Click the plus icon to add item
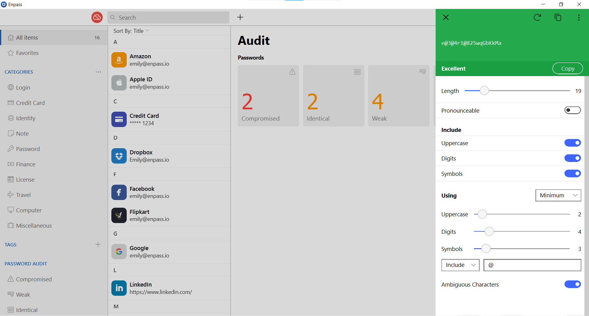 pos(240,17)
